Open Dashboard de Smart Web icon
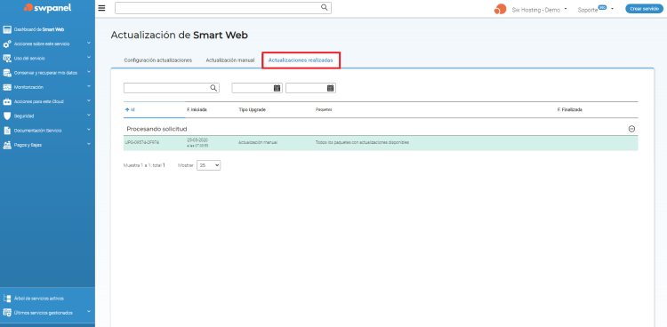Viewport: 667px width, 327px height. click(7, 29)
